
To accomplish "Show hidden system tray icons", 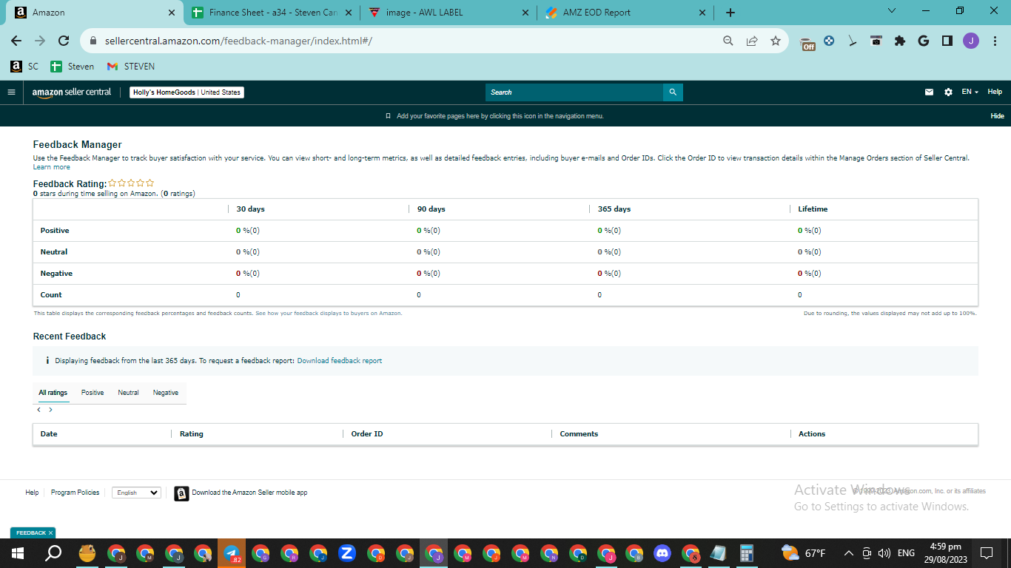I will tap(849, 553).
